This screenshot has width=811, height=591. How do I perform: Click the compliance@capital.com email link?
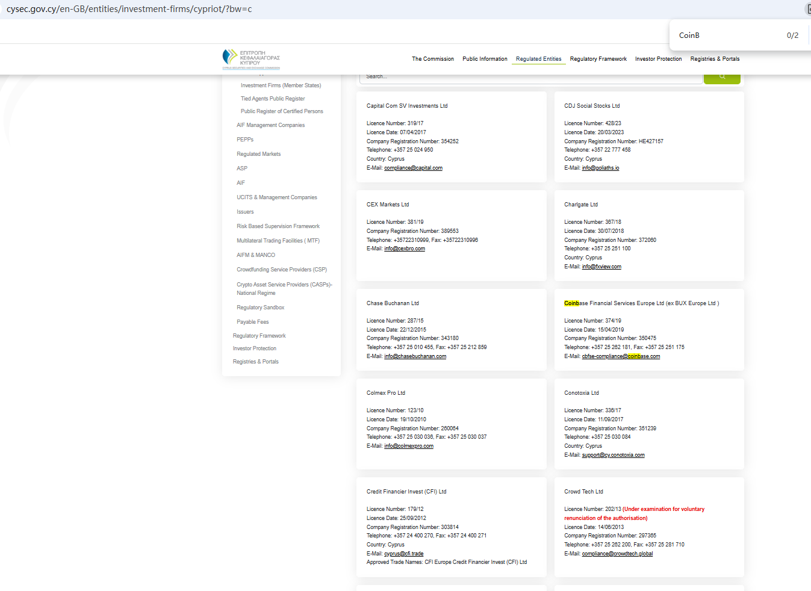tap(413, 168)
